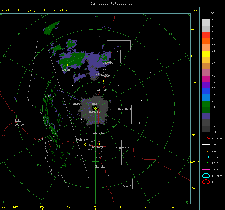Click the 100 tick on right vertical axis

coord(193,56)
